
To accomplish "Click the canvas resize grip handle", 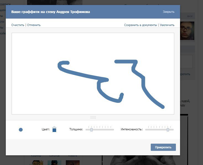I will [x=93, y=118].
